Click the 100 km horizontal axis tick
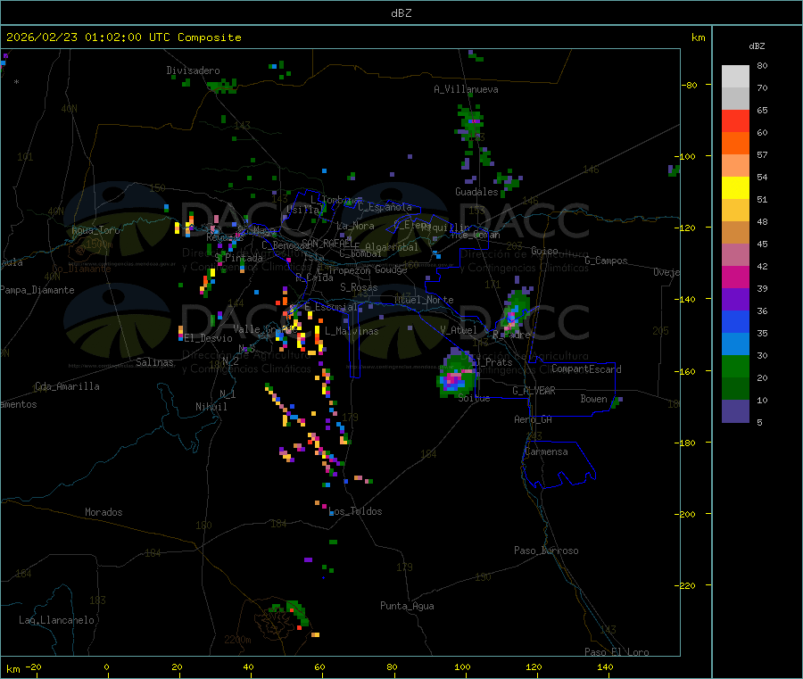This screenshot has width=803, height=679. (462, 667)
